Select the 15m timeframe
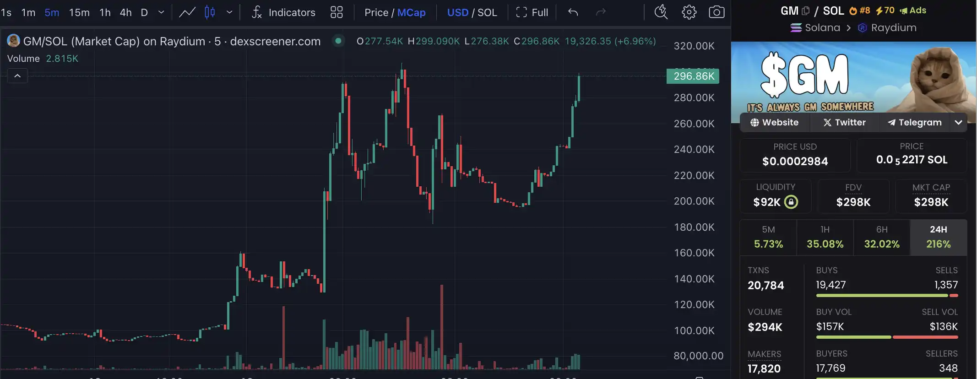 coord(79,12)
